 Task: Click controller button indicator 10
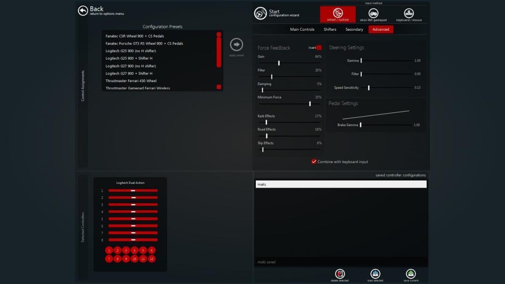[x=134, y=259]
